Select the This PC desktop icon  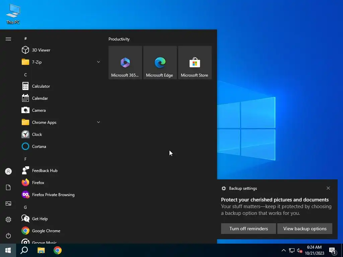(x=13, y=14)
